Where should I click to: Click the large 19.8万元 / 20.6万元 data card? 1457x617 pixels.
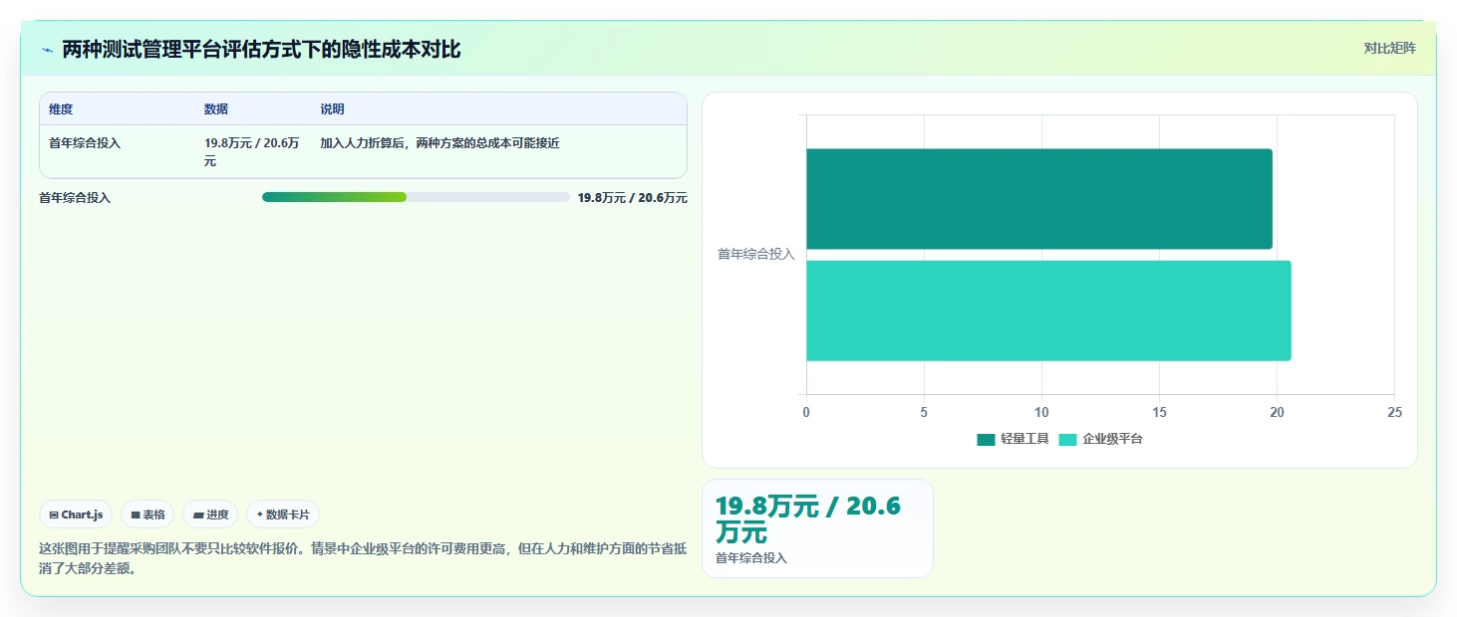(x=817, y=528)
